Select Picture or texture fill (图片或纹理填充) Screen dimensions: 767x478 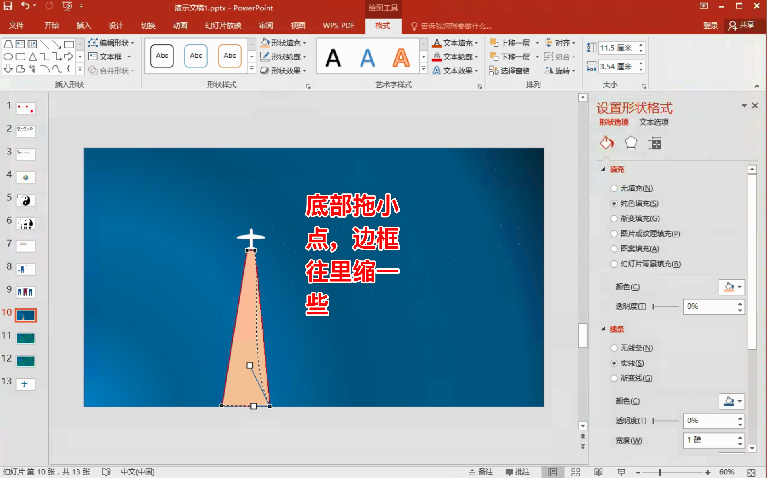pos(614,234)
